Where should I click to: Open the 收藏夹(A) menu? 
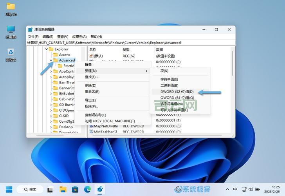79,36
